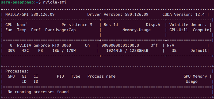Click the power reading 18W / 170W
The height and width of the screenshot is (99, 214).
click(x=64, y=51)
